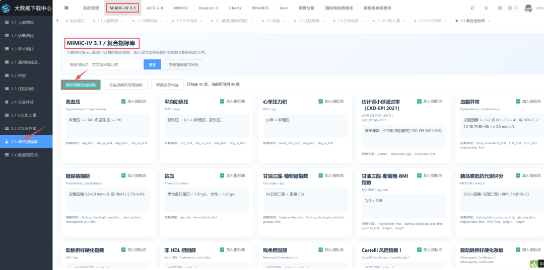Uncheck 加入指标池 on the 估计肾小球滤过率 card

coord(419,102)
